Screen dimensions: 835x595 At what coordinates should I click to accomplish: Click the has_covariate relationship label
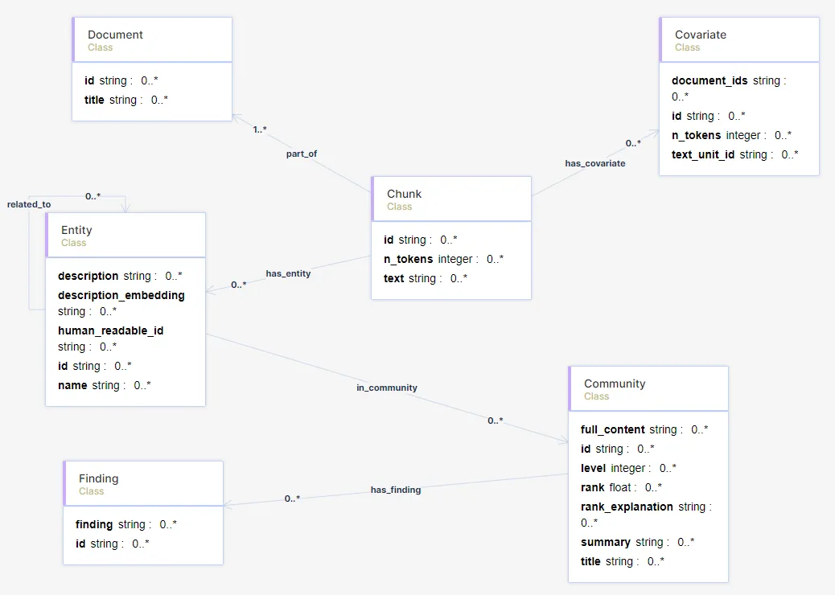pos(594,163)
